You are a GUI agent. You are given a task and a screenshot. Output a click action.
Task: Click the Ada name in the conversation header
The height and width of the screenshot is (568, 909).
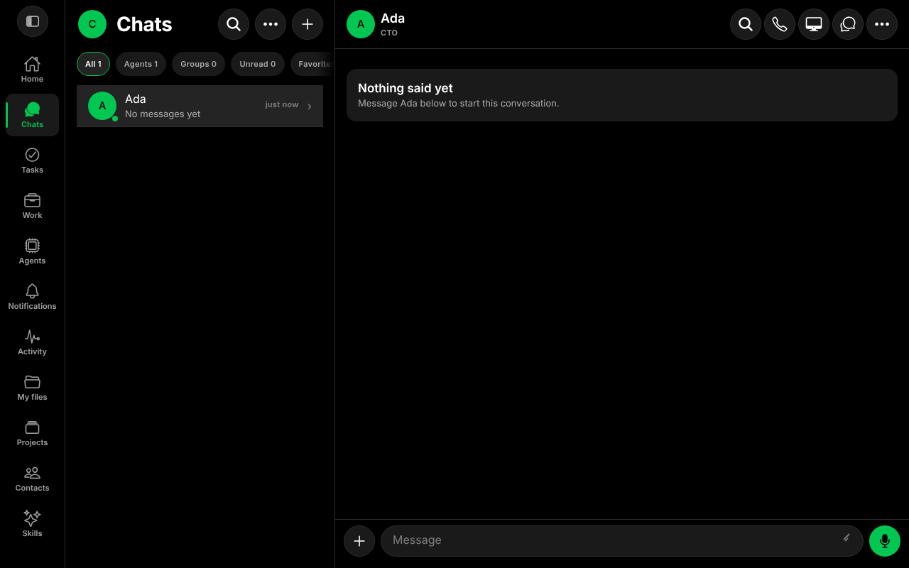(x=393, y=18)
